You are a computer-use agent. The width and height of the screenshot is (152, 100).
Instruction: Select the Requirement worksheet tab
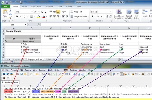click(x=19, y=59)
